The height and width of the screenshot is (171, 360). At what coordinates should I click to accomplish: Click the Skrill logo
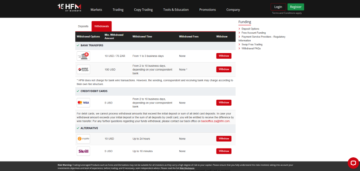[83, 151]
